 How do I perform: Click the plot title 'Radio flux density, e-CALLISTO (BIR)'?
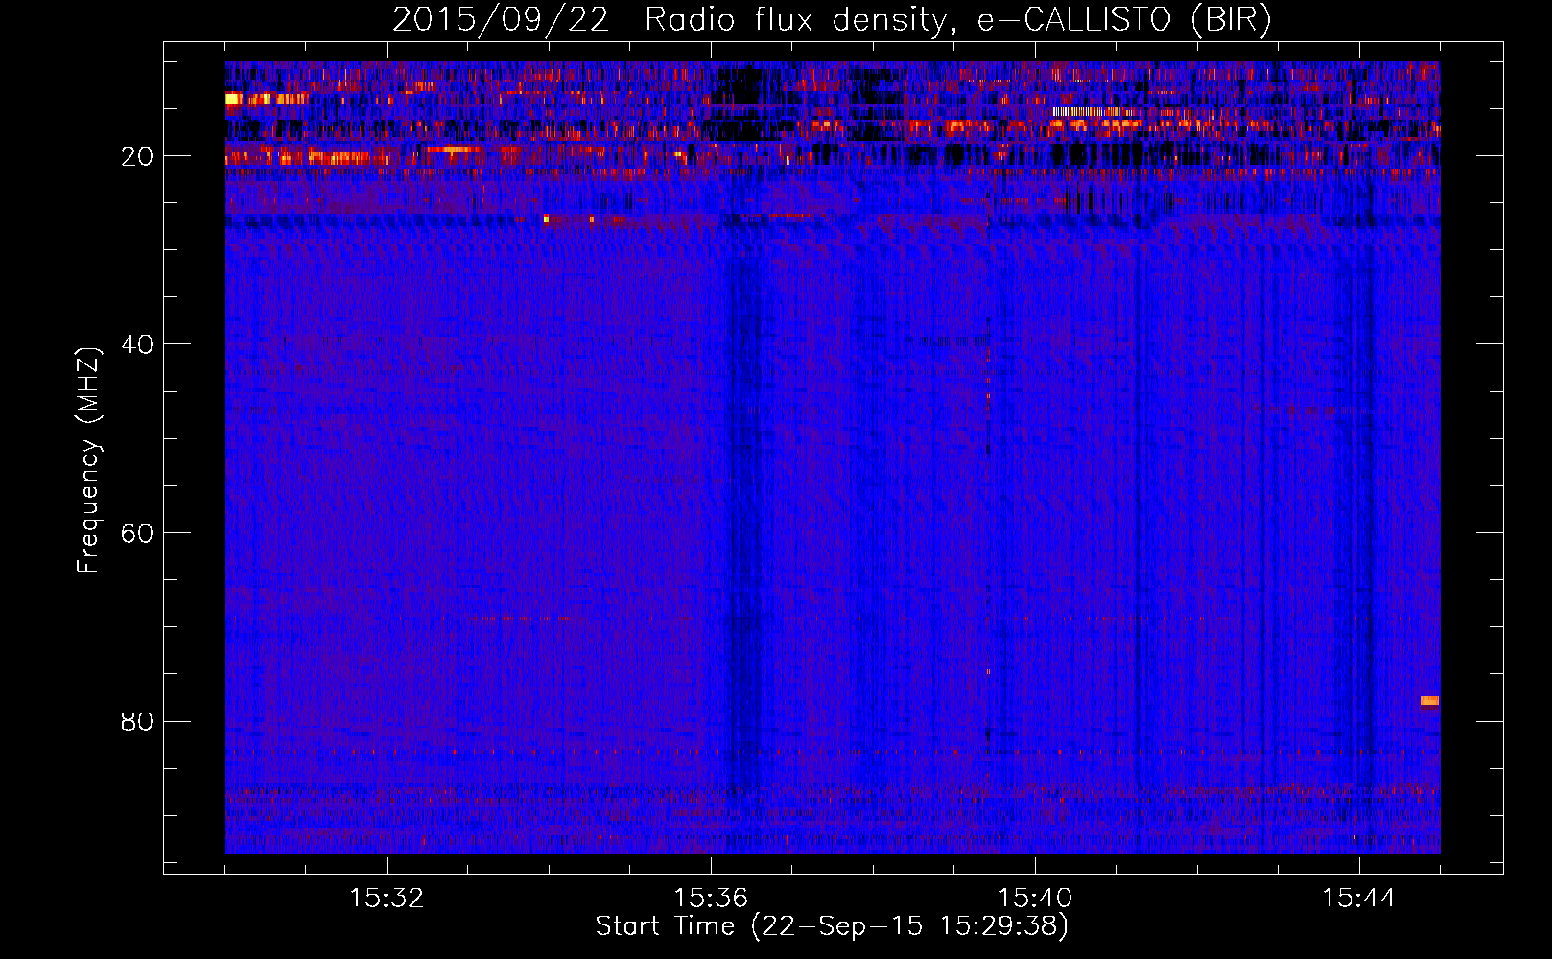pos(957,20)
